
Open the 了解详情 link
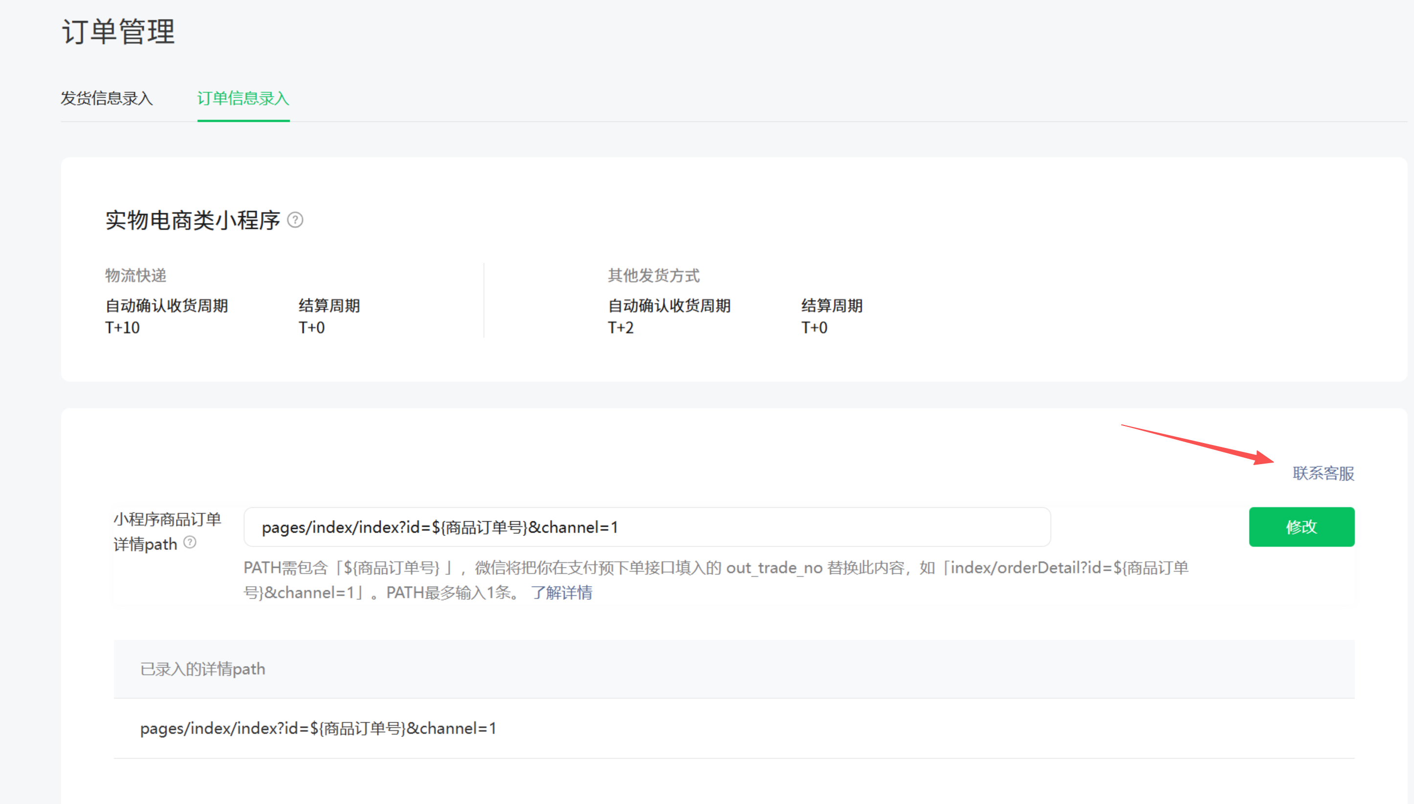[561, 593]
